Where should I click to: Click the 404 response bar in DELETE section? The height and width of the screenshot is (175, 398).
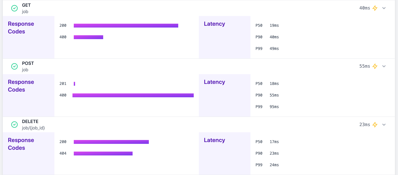pyautogui.click(x=103, y=153)
